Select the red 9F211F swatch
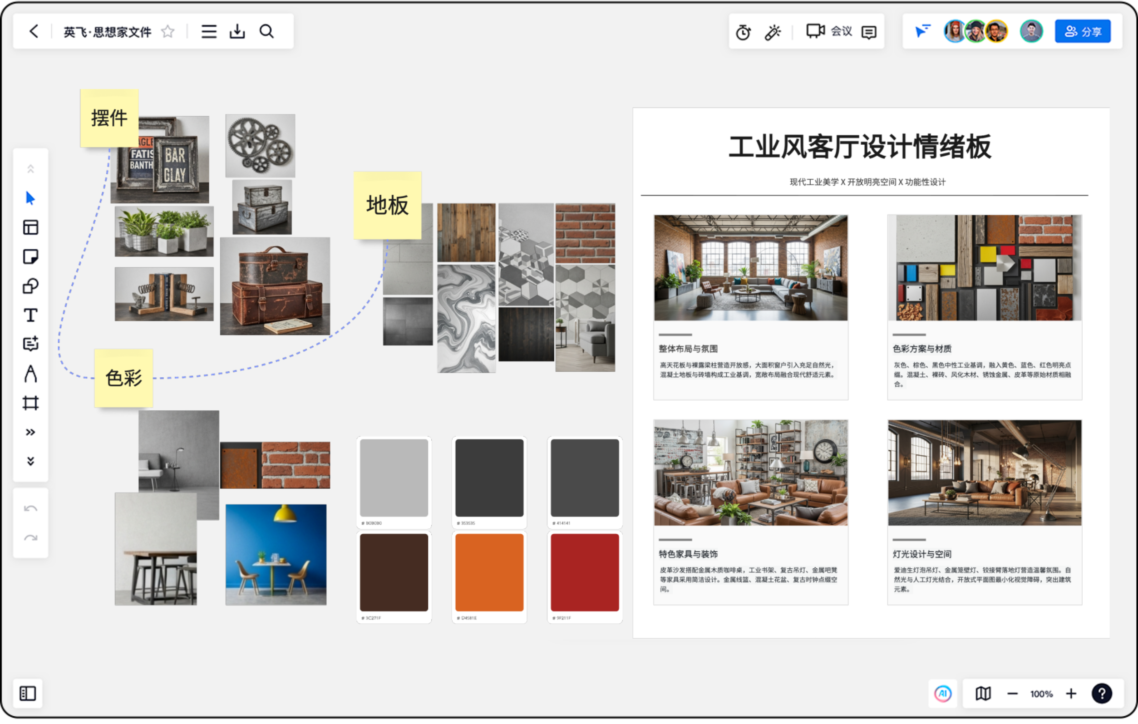The width and height of the screenshot is (1138, 724). point(585,573)
